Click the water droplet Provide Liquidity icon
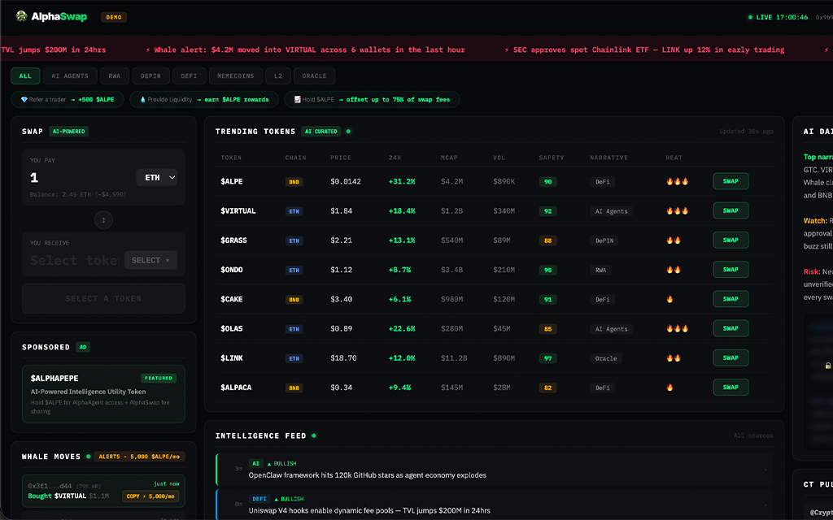 [144, 98]
